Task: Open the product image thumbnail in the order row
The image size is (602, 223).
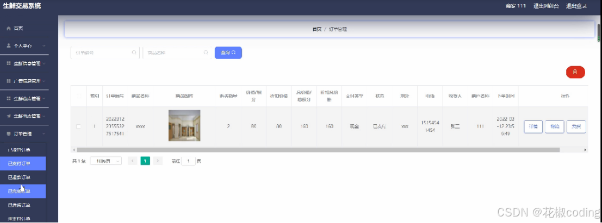Action: (x=184, y=126)
